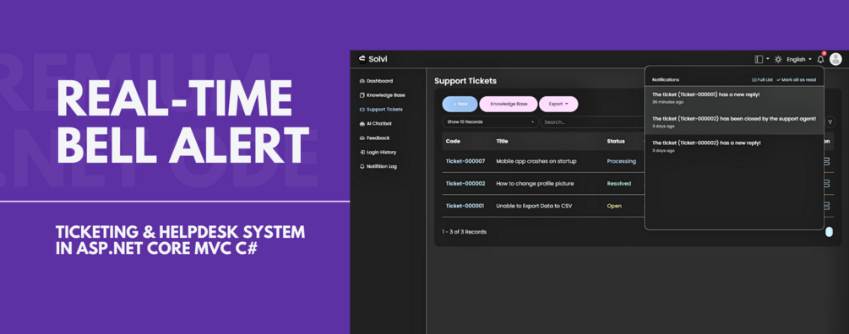The width and height of the screenshot is (849, 334).
Task: Sort by the Code column header
Action: point(453,141)
